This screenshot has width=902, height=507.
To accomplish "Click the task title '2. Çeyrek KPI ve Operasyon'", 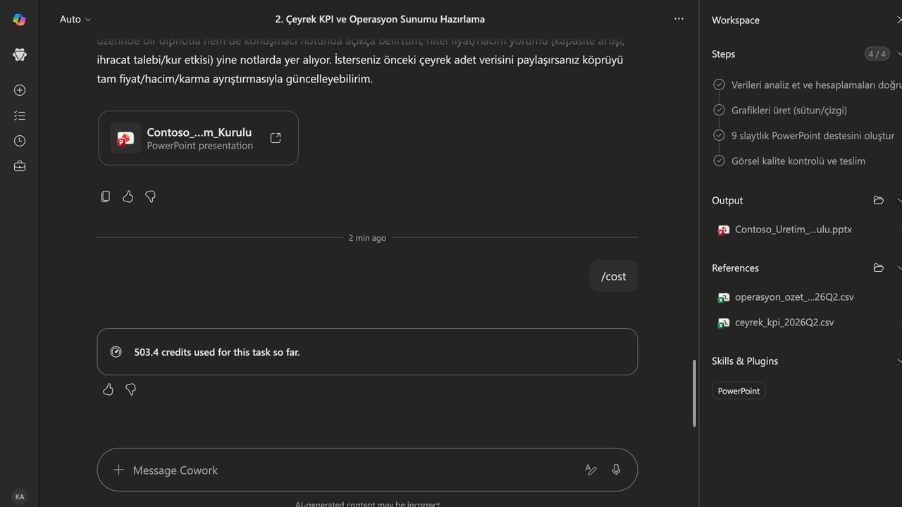I will click(380, 19).
